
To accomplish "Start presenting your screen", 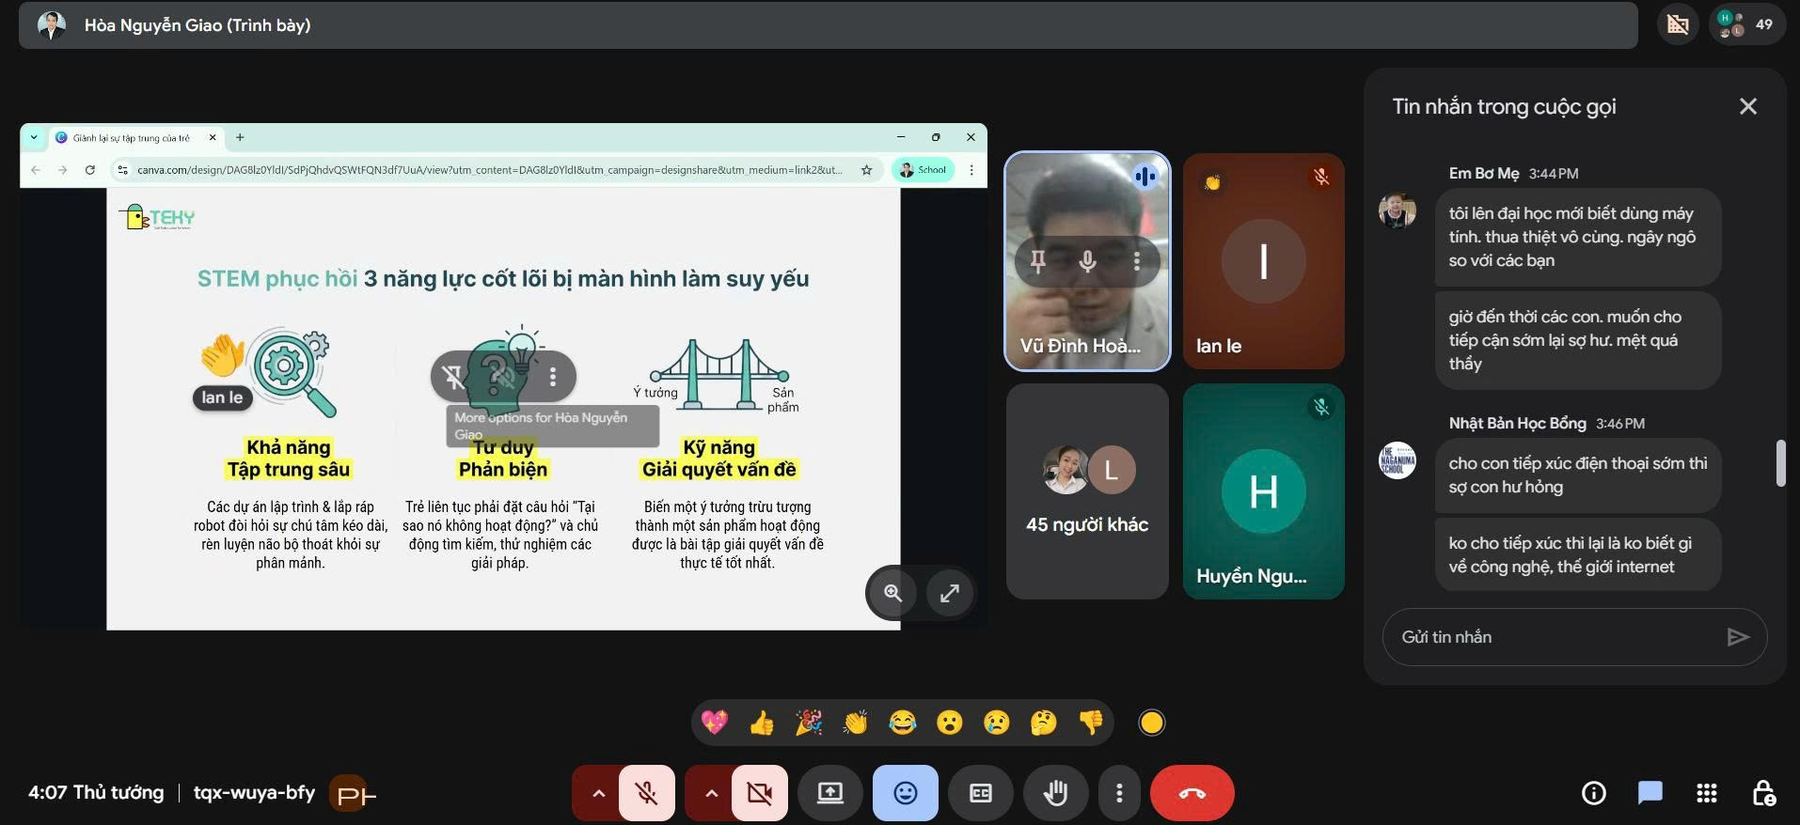I will 830,793.
